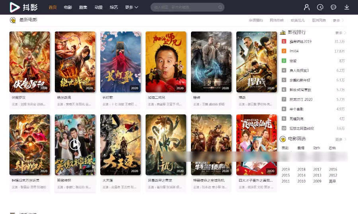Screen dimensions: 358x214
Task: Open the 长灯歌 movie poster
Action: [121, 62]
